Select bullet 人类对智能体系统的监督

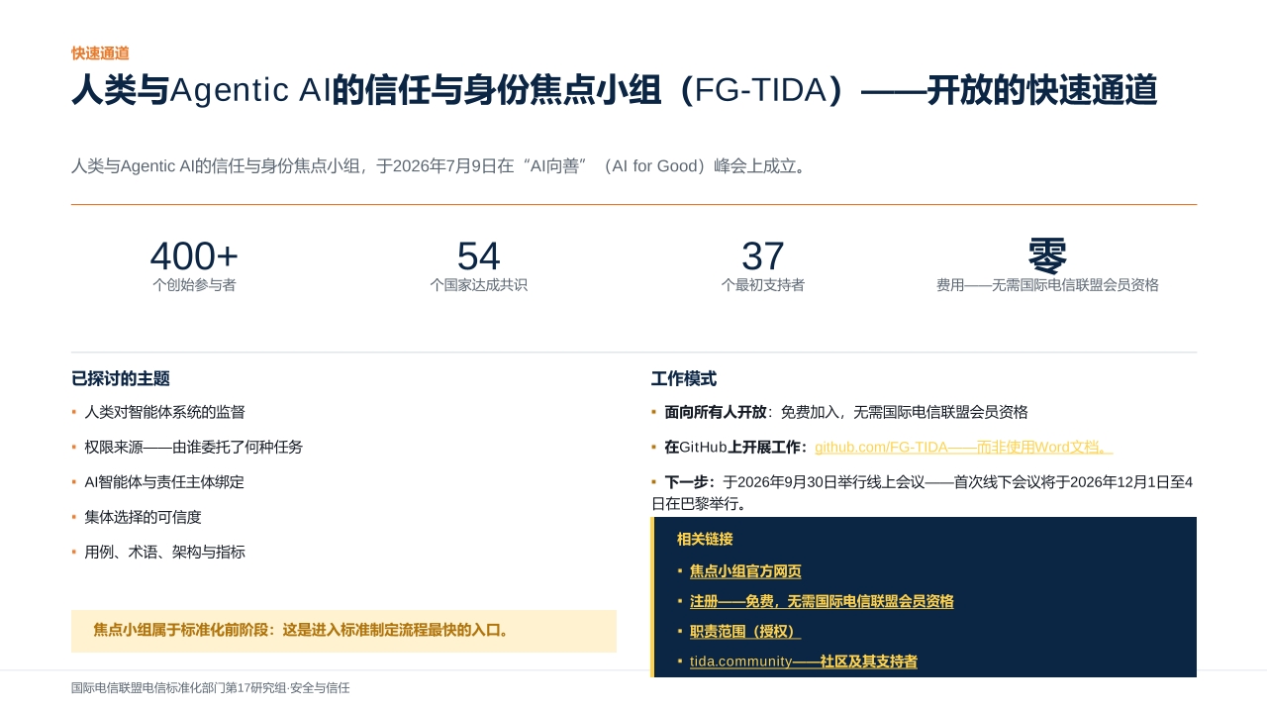[x=164, y=412]
